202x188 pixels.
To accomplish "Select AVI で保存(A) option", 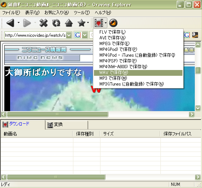I will [x=138, y=38].
